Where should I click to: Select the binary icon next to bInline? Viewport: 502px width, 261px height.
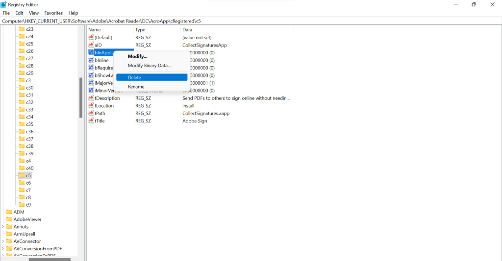(x=91, y=60)
